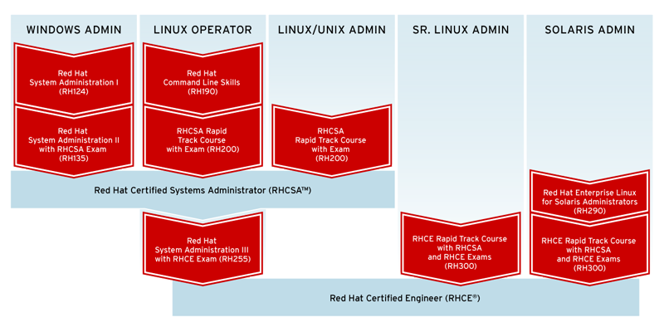Open System Administration III with RHCE Exam (RH255)
664x332 pixels.
point(203,249)
